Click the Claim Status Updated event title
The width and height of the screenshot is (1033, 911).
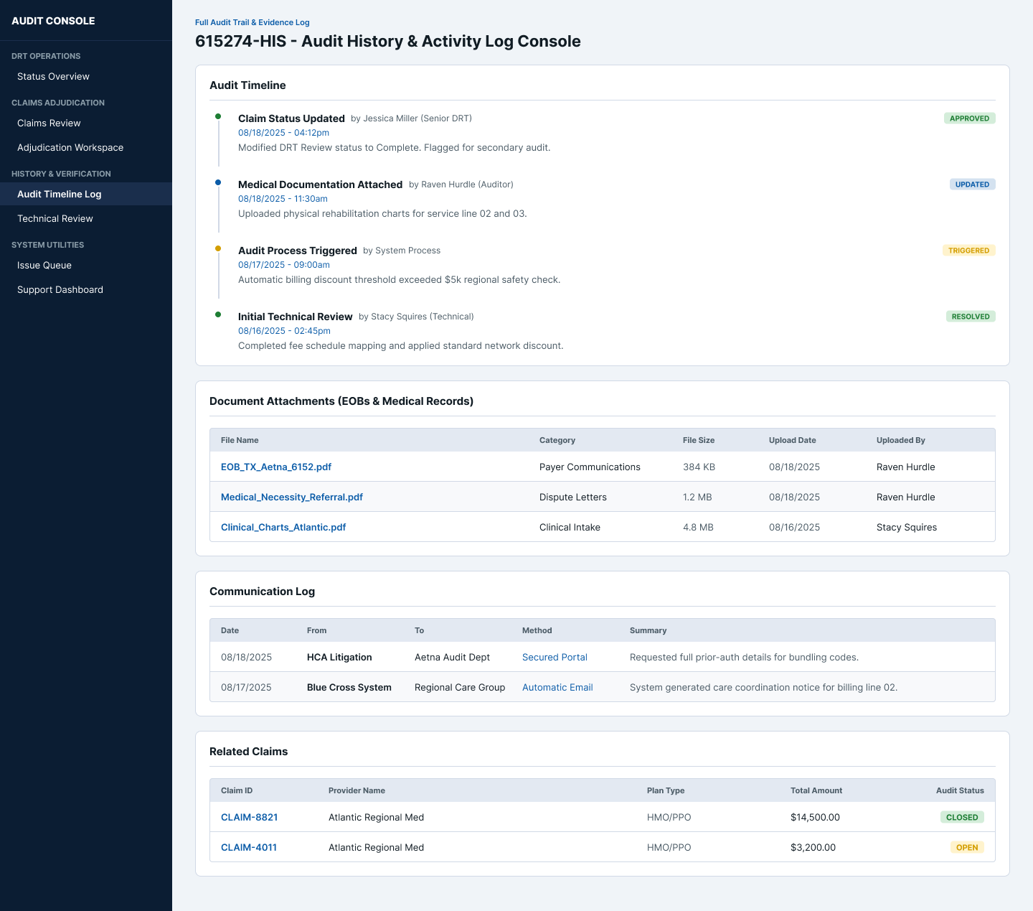pyautogui.click(x=291, y=118)
